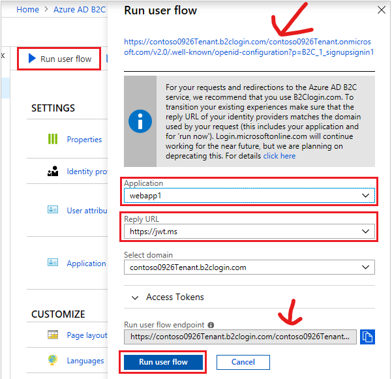Click the run user flow endpoint field
This screenshot has width=392, height=379.
[240, 337]
